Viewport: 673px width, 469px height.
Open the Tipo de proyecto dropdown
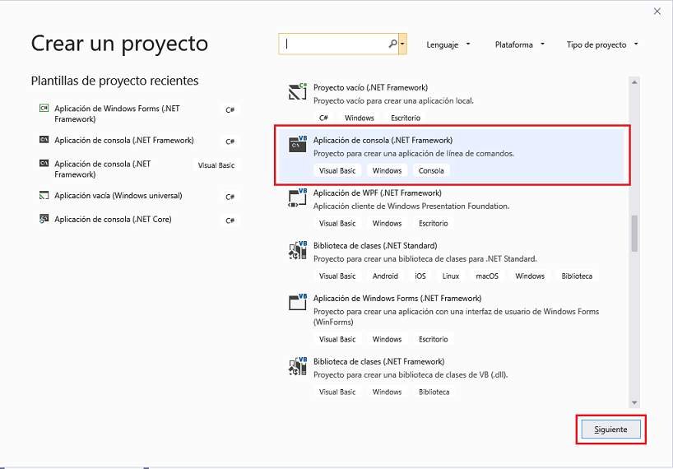(601, 44)
